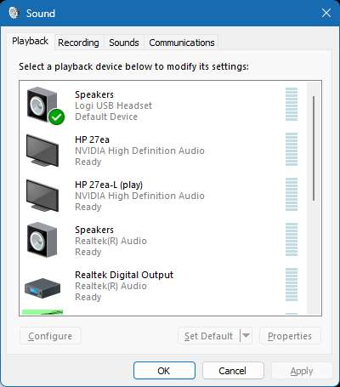Screen dimensions: 340x387
Task: Click the Sound window title icon
Action: [14, 13]
